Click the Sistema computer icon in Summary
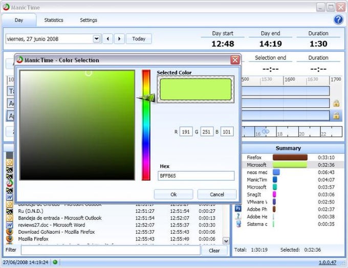The width and height of the screenshot is (348, 268). pos(238,224)
